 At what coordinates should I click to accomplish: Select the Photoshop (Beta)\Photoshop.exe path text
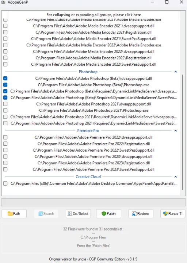[x=93, y=85]
